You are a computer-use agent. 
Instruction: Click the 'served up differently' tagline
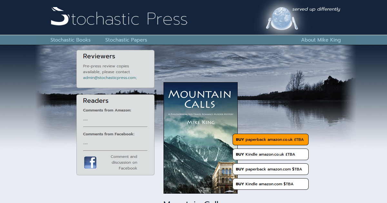pos(316,9)
